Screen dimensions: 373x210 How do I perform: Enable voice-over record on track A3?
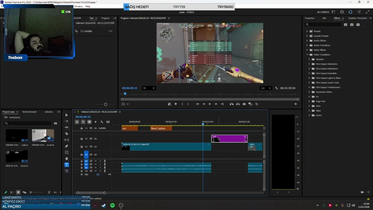[x=105, y=168]
